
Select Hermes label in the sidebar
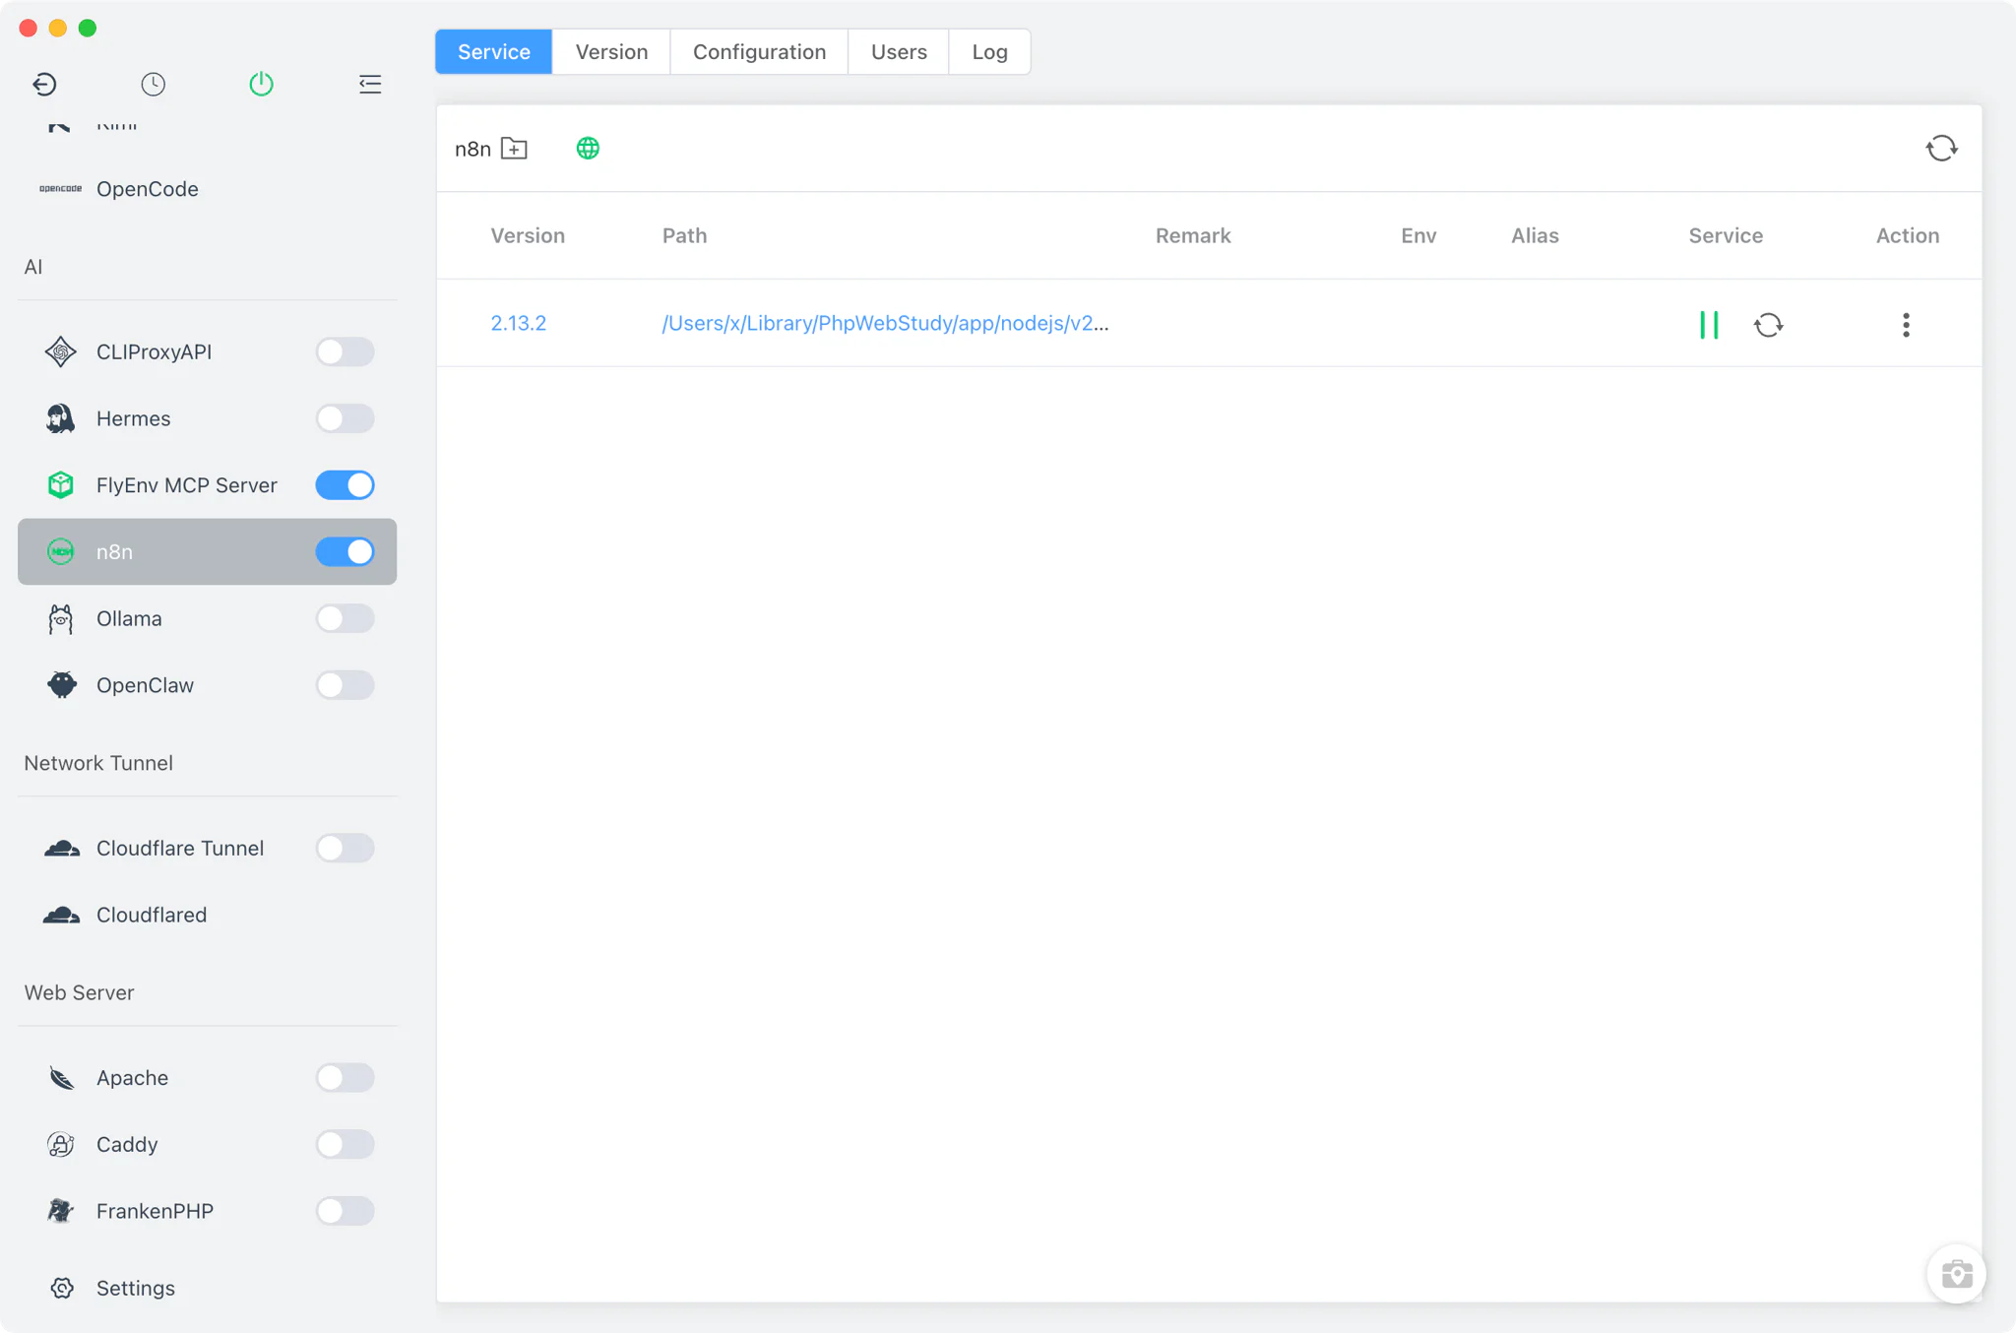click(x=133, y=418)
